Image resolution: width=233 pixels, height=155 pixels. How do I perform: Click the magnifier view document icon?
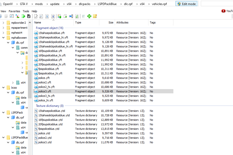point(41,16)
